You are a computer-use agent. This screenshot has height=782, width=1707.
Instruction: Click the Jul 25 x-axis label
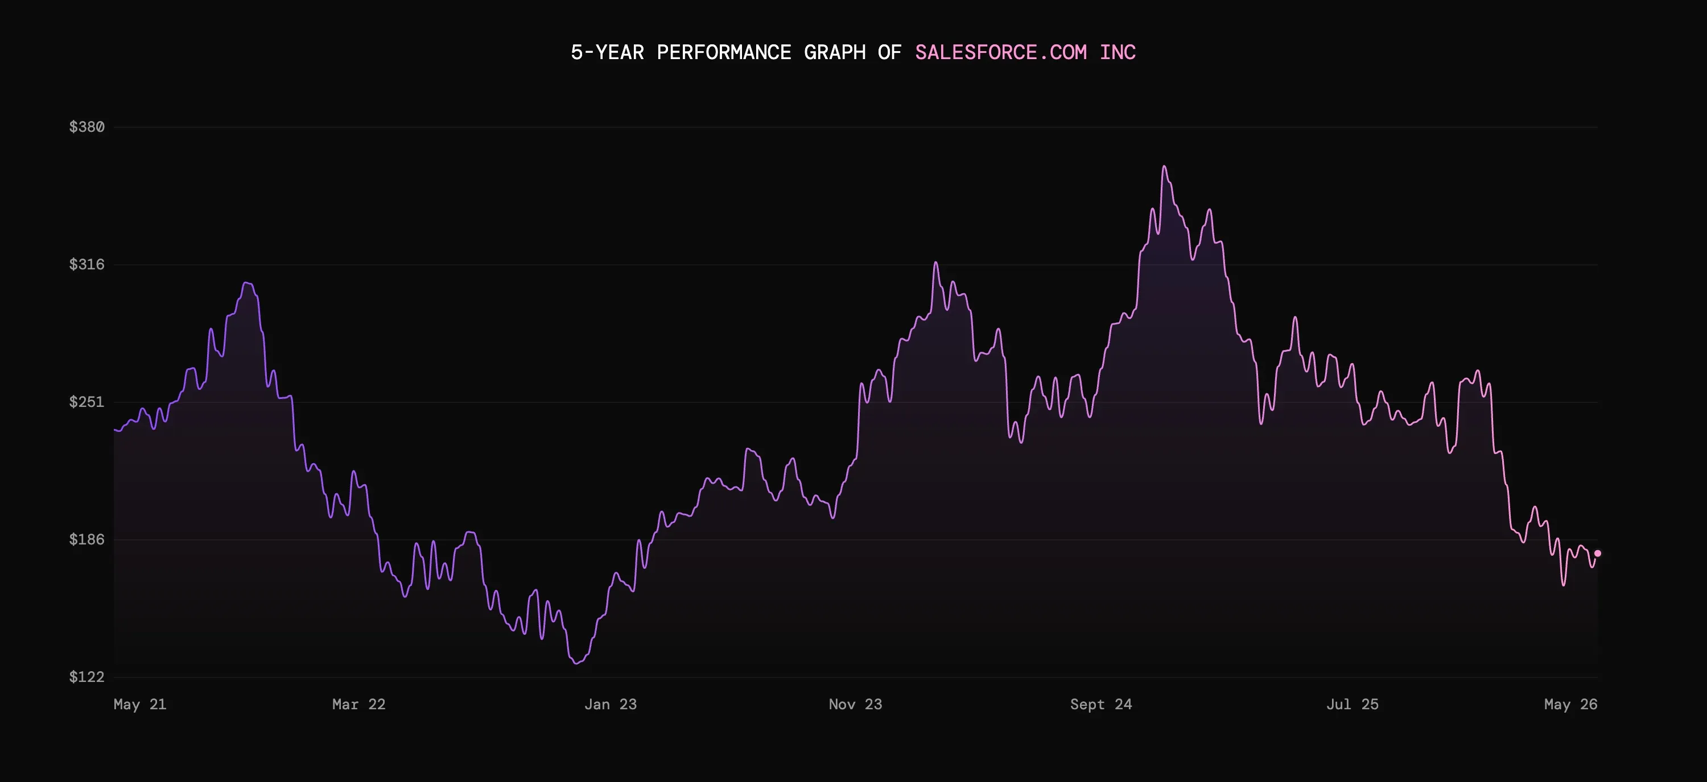point(1353,704)
